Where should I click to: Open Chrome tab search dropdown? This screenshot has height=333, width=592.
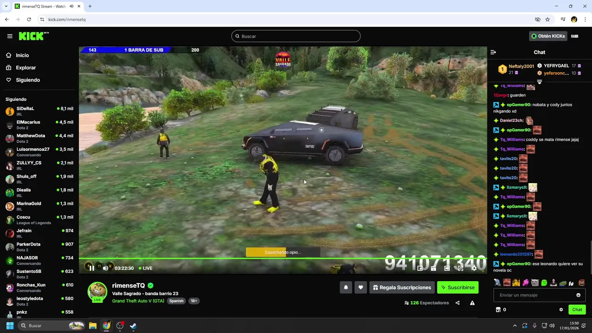pos(6,6)
